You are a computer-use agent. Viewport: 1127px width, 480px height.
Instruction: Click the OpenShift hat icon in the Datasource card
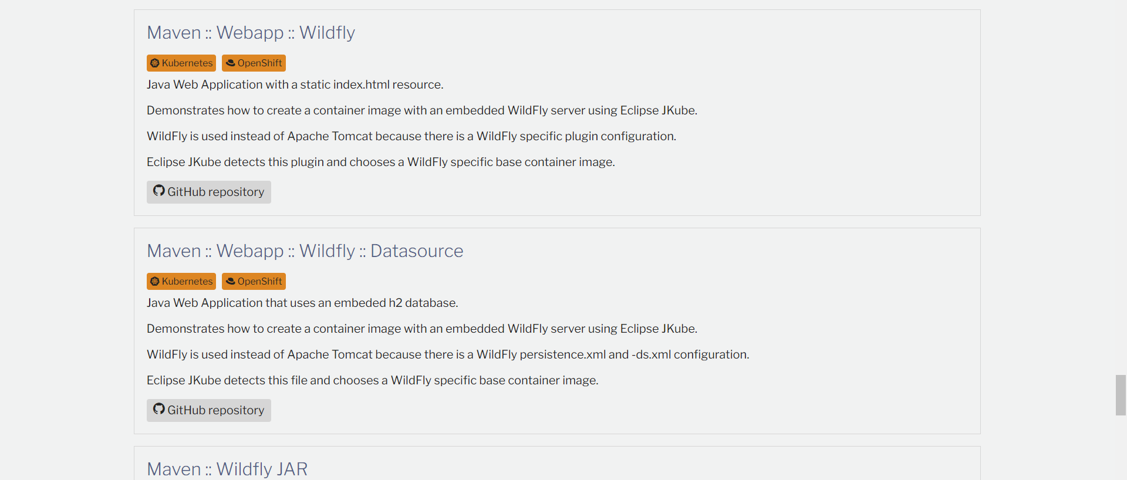231,281
